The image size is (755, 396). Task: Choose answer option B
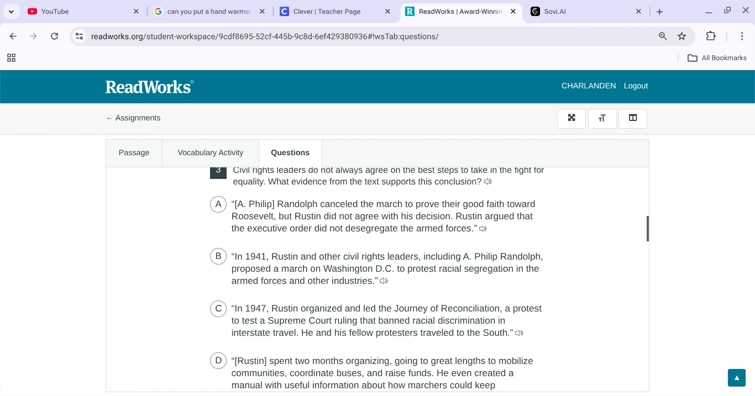point(218,256)
